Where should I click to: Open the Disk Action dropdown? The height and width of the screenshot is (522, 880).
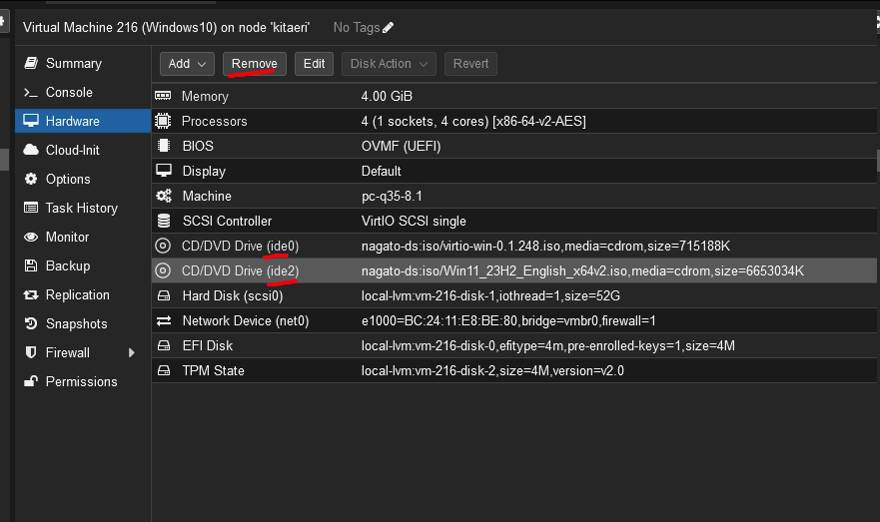click(390, 64)
